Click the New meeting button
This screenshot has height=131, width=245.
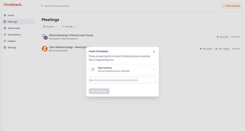[x=231, y=6]
